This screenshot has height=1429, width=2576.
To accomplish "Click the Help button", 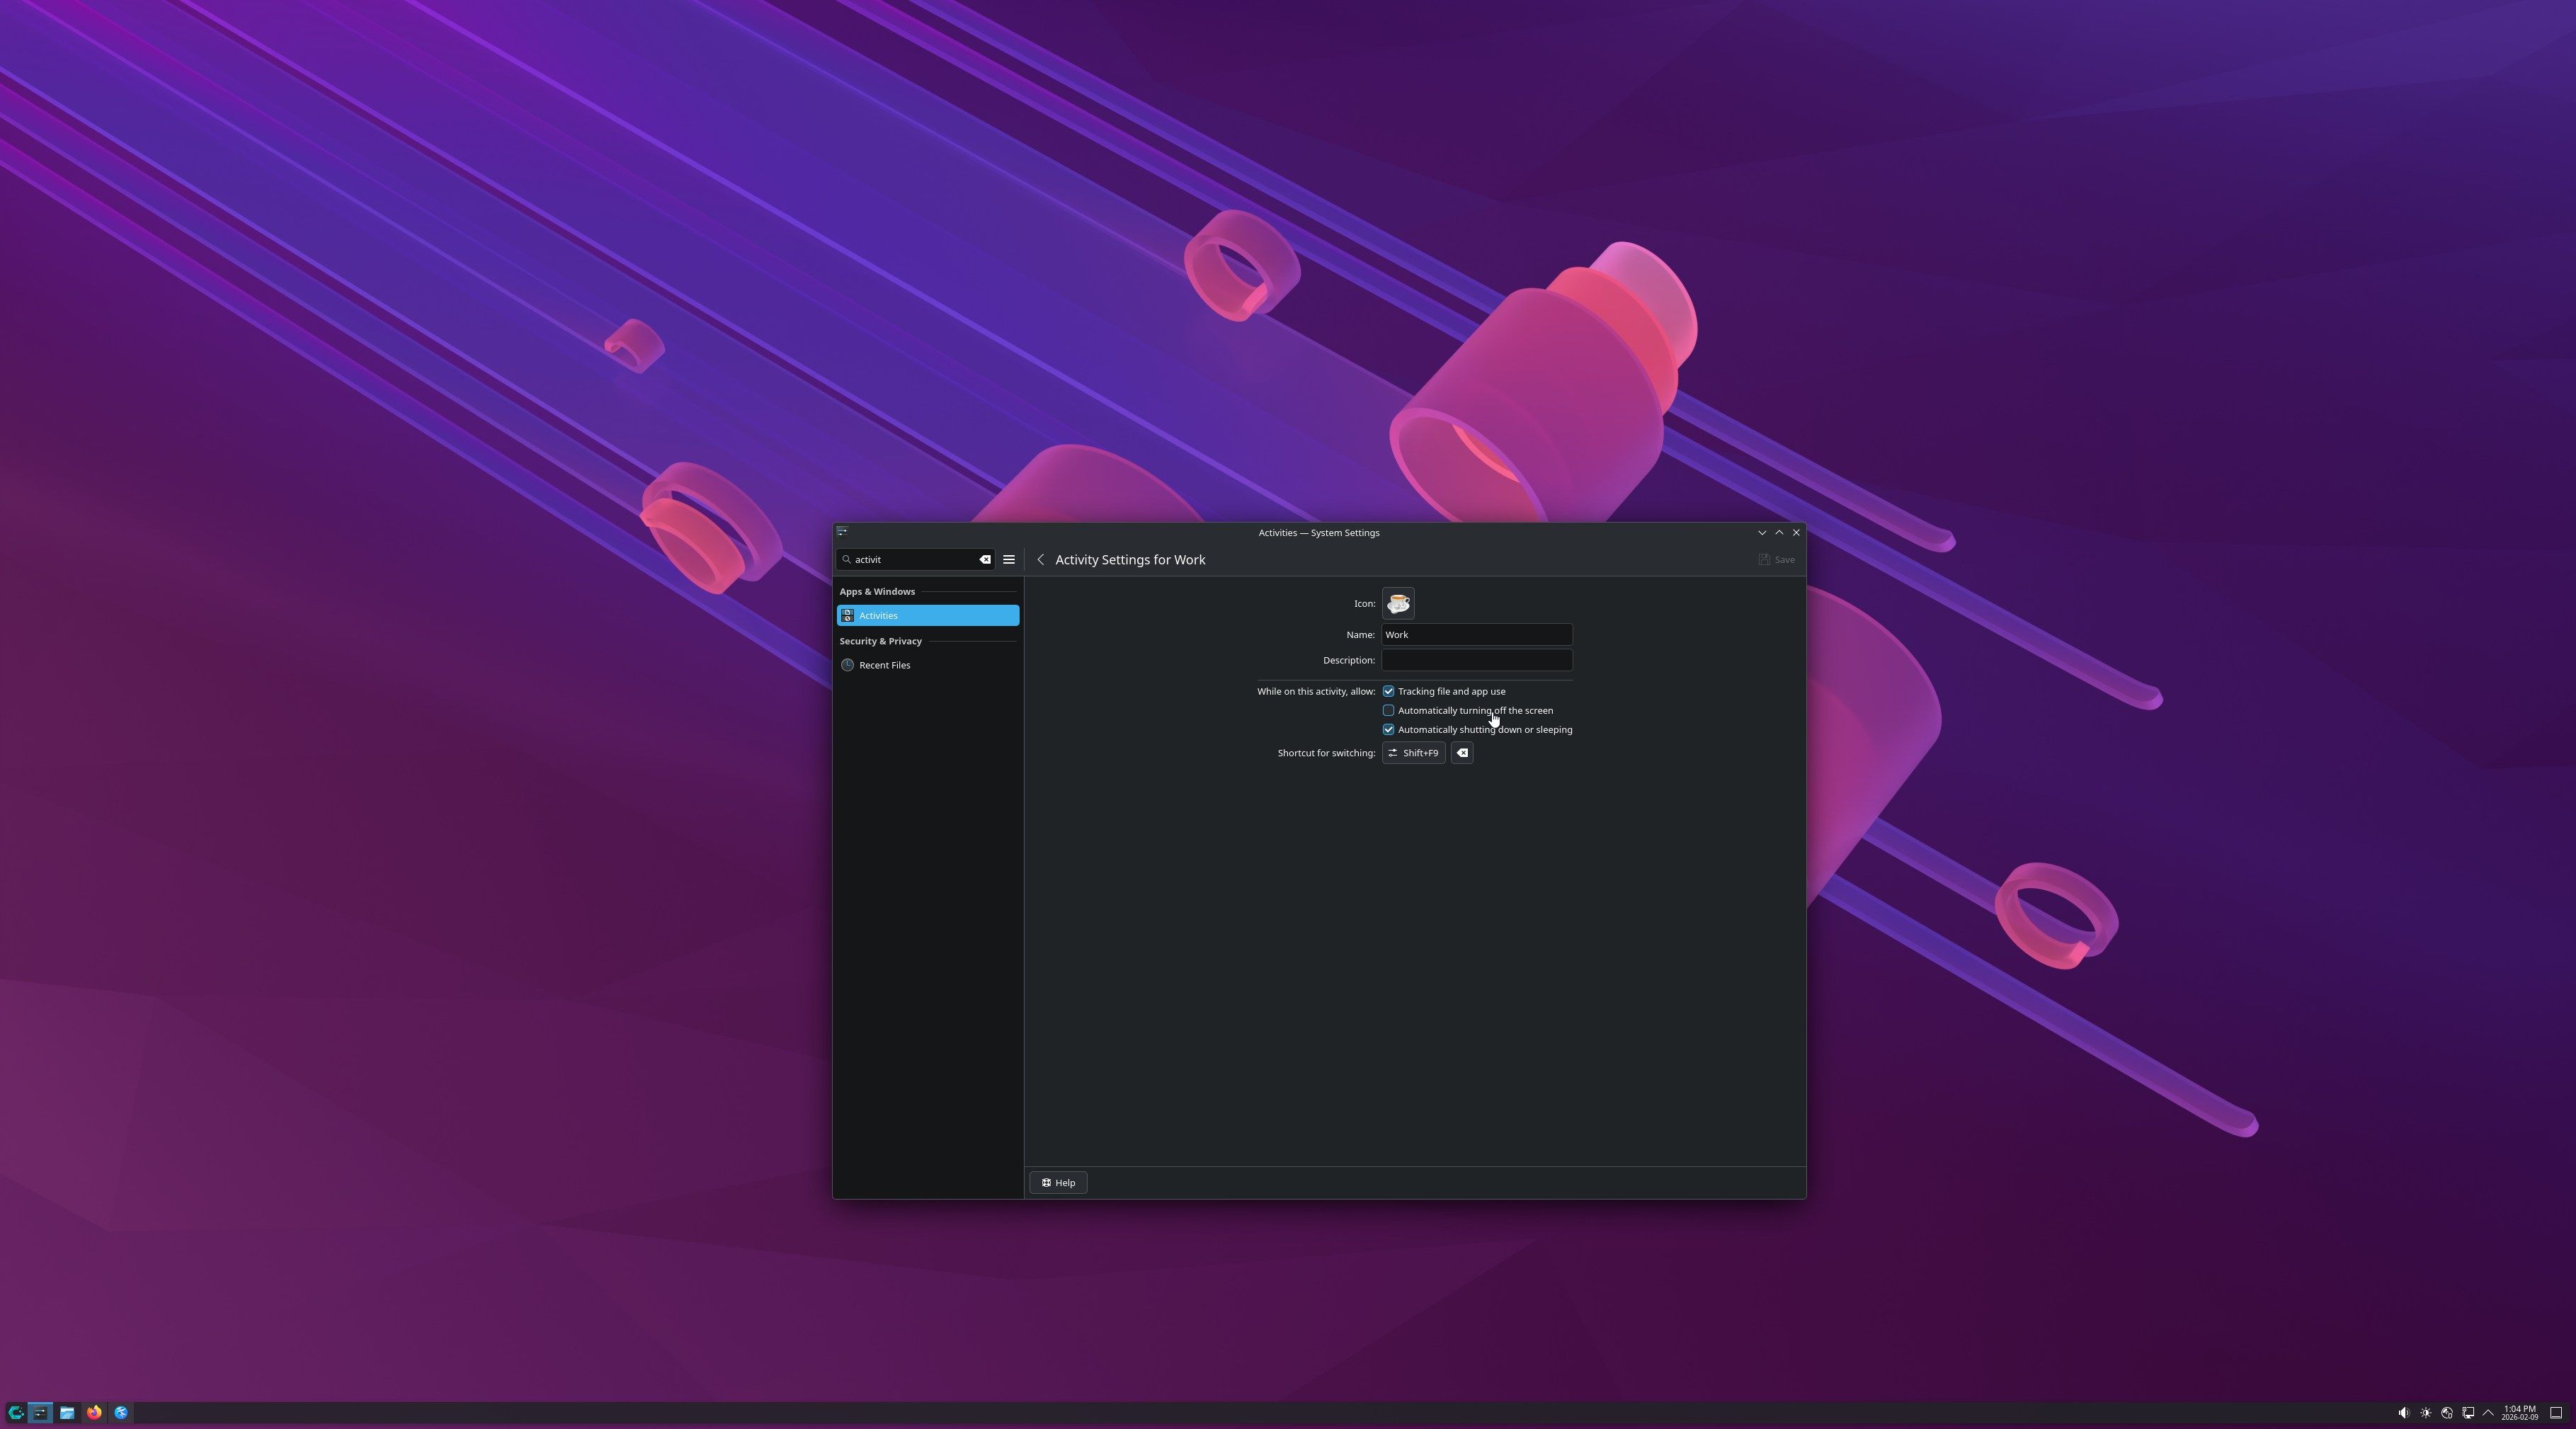I will click(1058, 1183).
